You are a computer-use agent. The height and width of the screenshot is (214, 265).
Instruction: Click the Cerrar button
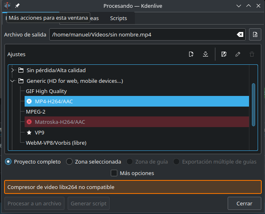[244, 203]
